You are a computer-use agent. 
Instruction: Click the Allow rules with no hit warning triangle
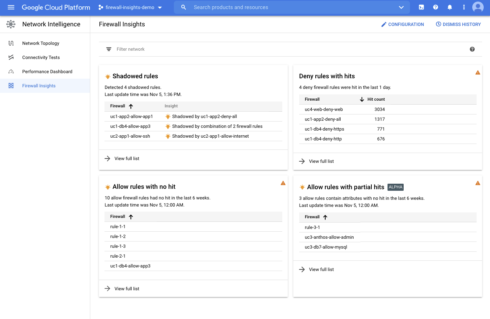283,183
